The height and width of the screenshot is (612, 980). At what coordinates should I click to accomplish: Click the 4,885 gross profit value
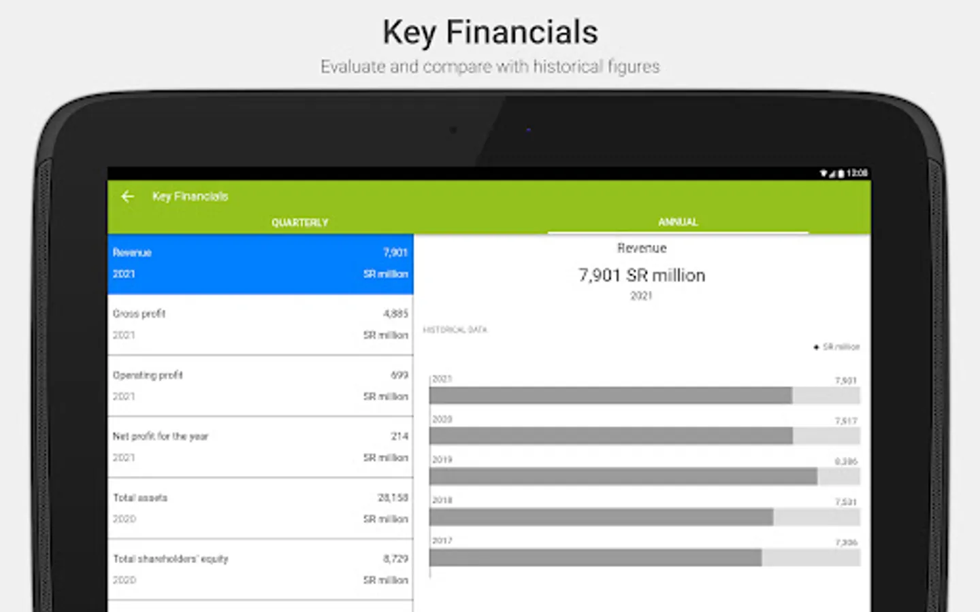point(395,313)
